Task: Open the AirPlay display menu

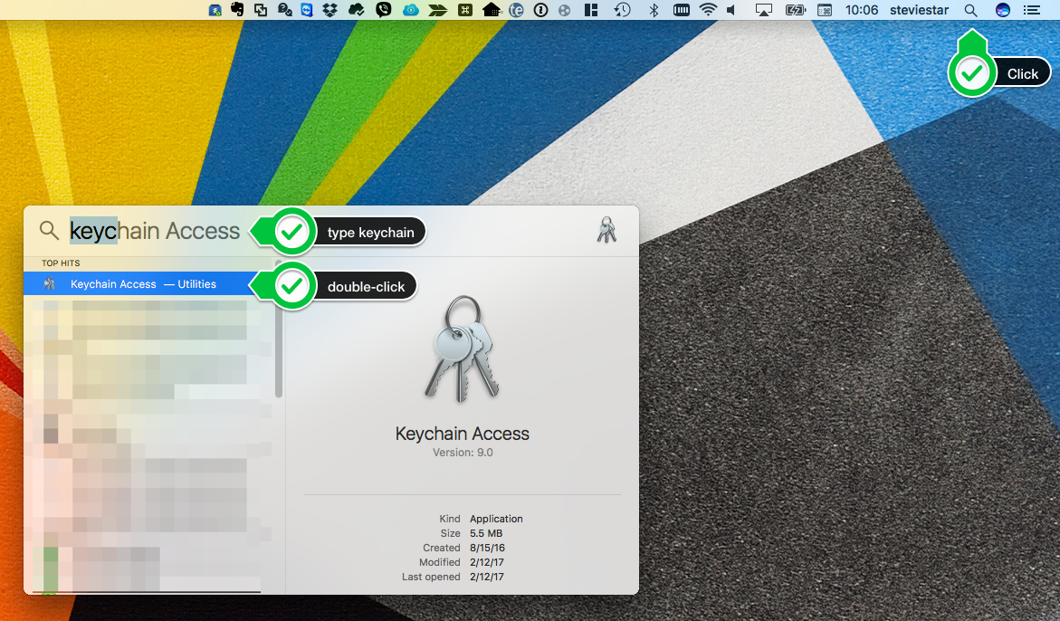Action: click(x=763, y=10)
